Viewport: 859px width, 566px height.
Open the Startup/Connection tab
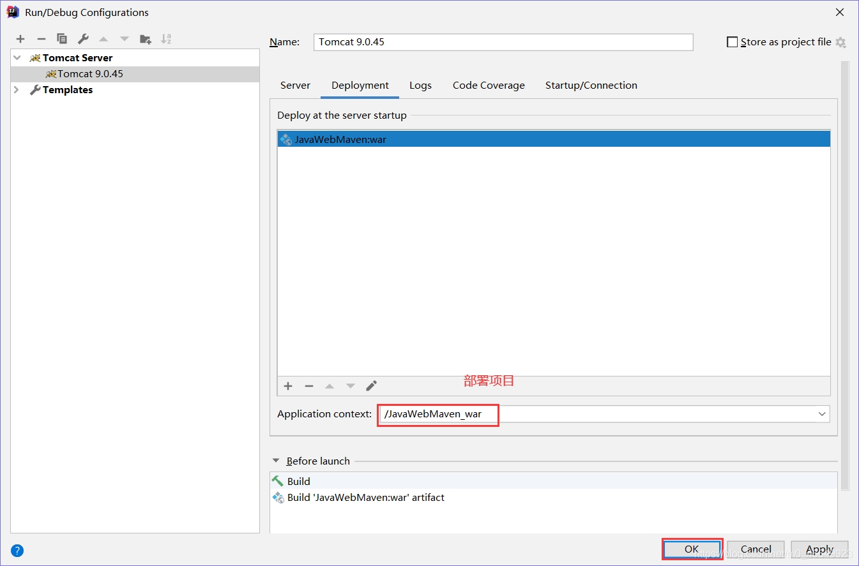[591, 86]
